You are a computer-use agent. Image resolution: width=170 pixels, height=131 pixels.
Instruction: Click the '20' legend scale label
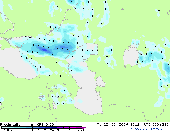tap(46, 130)
